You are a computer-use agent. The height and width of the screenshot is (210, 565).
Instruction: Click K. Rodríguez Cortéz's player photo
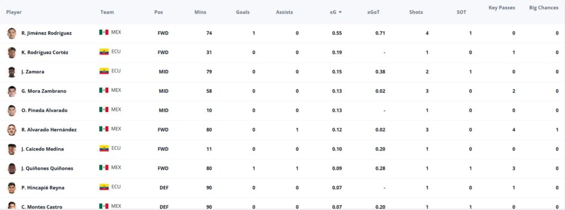pyautogui.click(x=12, y=52)
